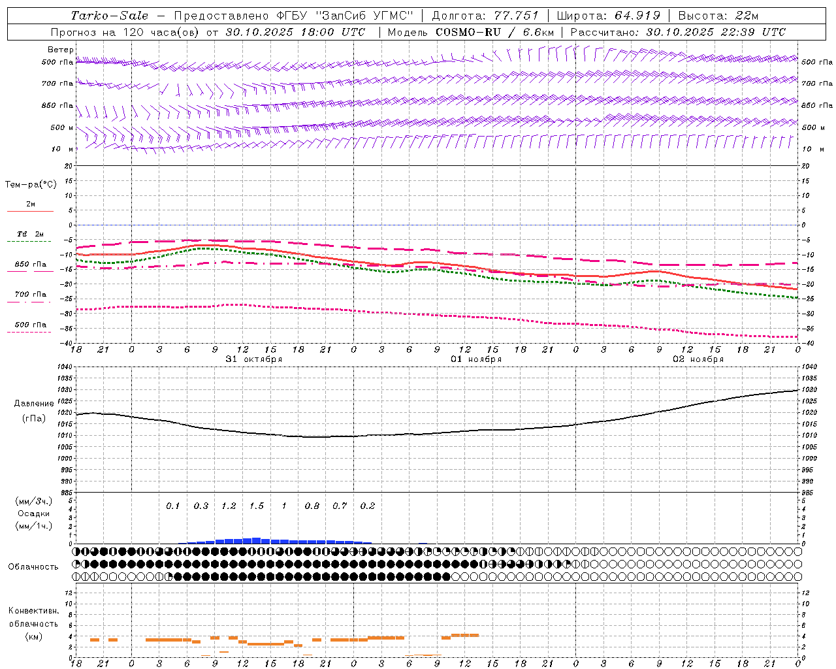Click the 700 гПа temperature legend entry
This screenshot has height=669, width=836.
tap(31, 295)
